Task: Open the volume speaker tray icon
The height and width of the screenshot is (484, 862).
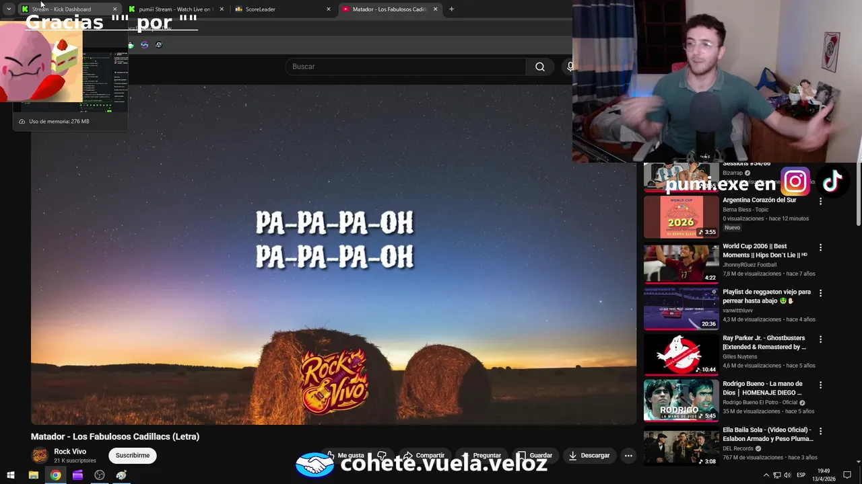Action: [x=787, y=475]
